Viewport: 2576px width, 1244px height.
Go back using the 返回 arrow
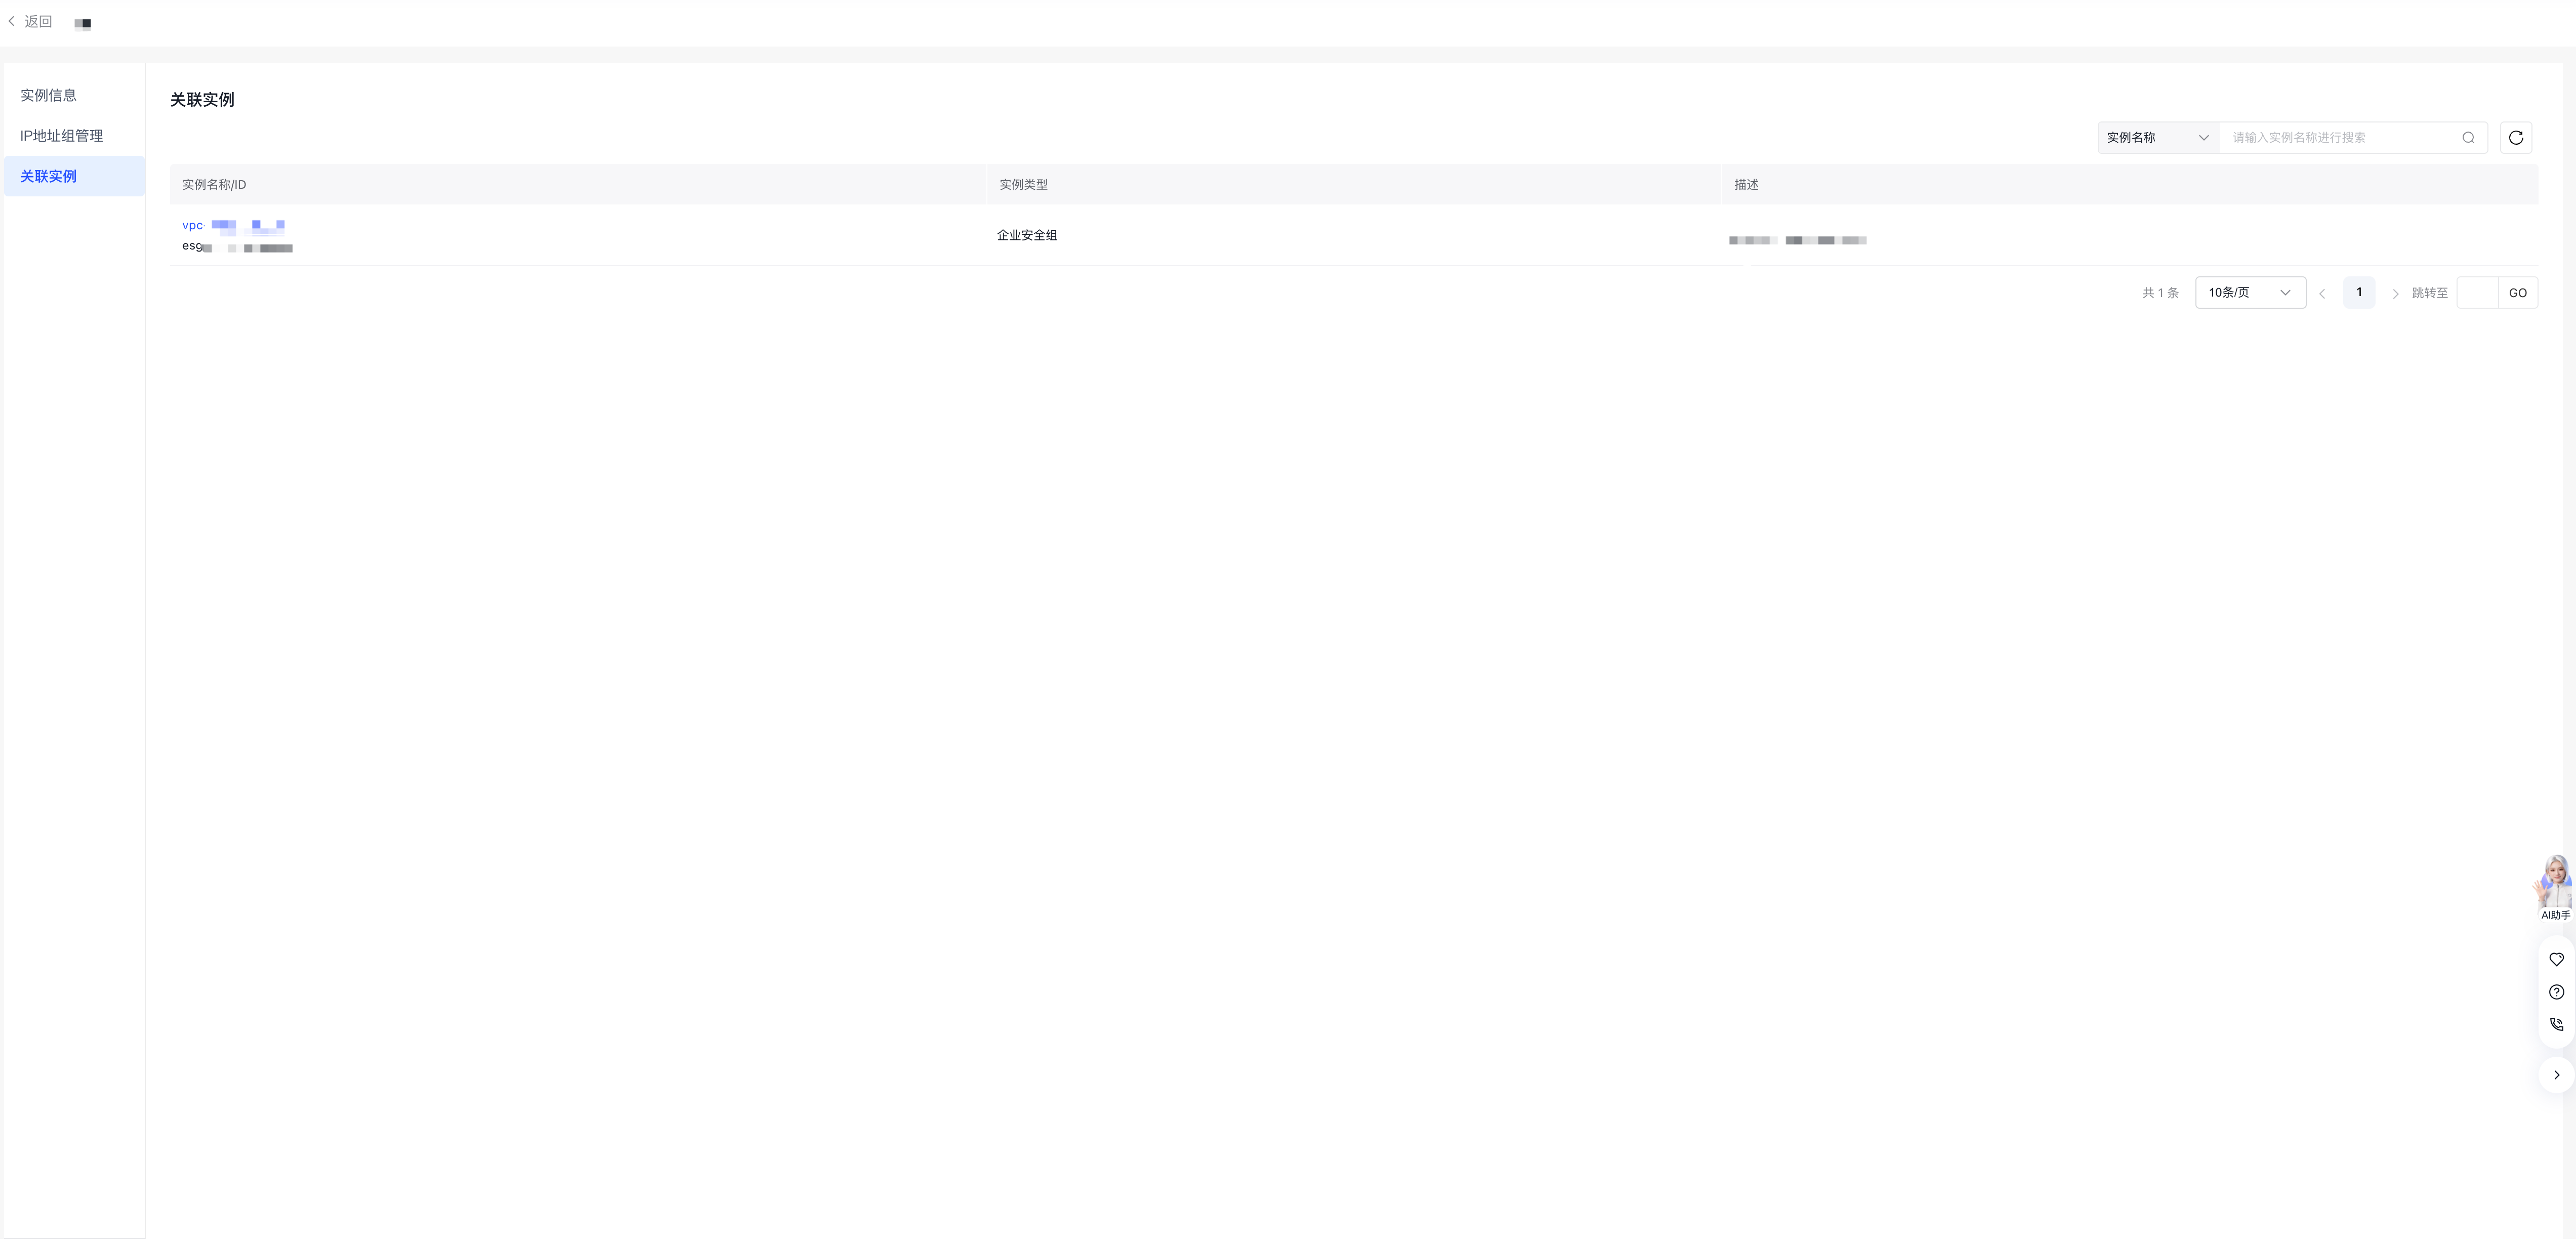click(12, 21)
